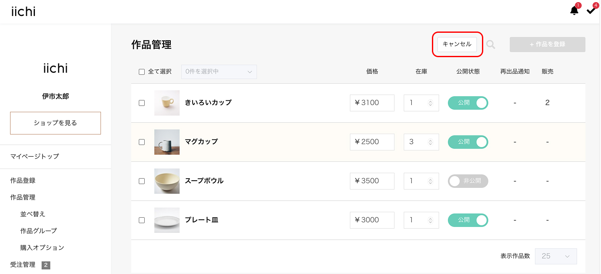This screenshot has height=274, width=601.
Task: Enable the 非公開 switch for スープボウル
Action: click(x=468, y=181)
